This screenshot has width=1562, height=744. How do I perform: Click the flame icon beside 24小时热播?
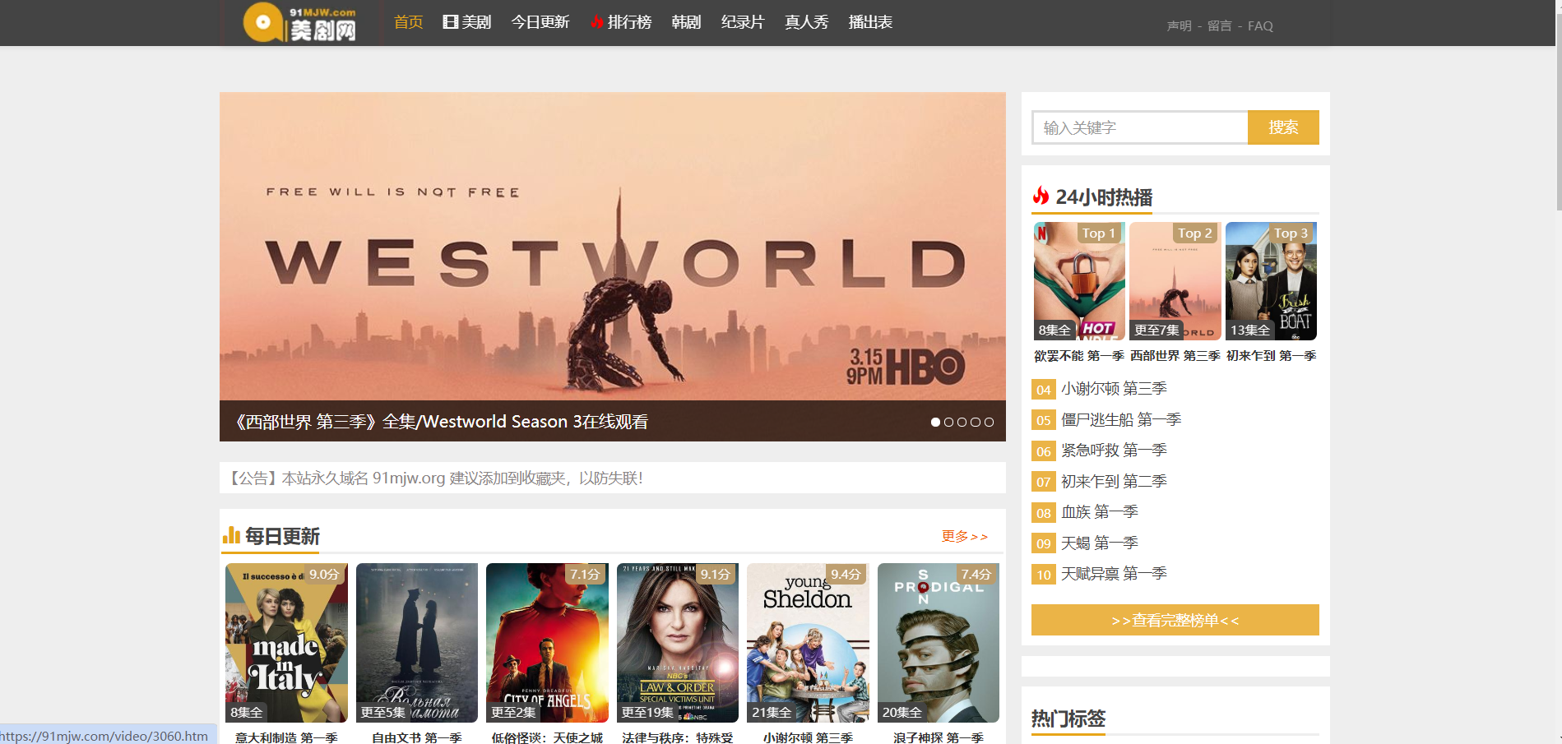tap(1041, 196)
